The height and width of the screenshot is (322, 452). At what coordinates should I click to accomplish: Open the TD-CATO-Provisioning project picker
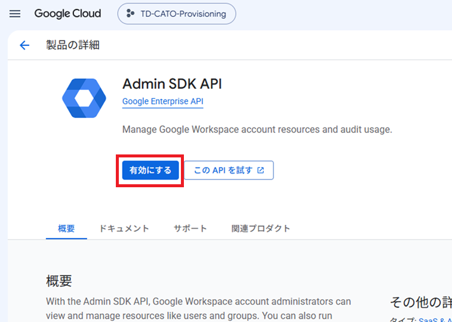pyautogui.click(x=177, y=14)
